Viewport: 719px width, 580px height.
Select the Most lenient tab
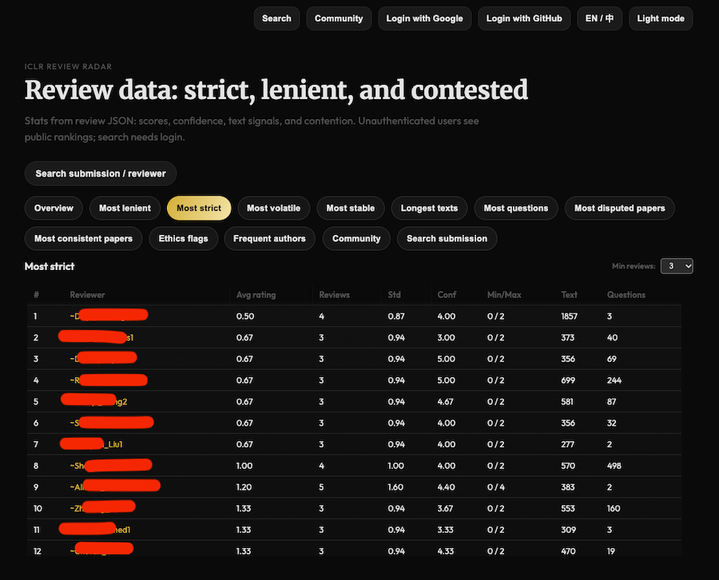[x=125, y=209]
